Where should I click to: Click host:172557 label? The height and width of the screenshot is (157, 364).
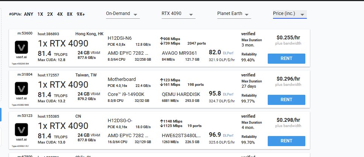[48, 75]
